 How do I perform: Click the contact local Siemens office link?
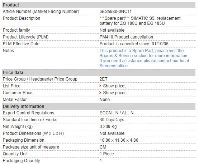[x=144, y=63]
